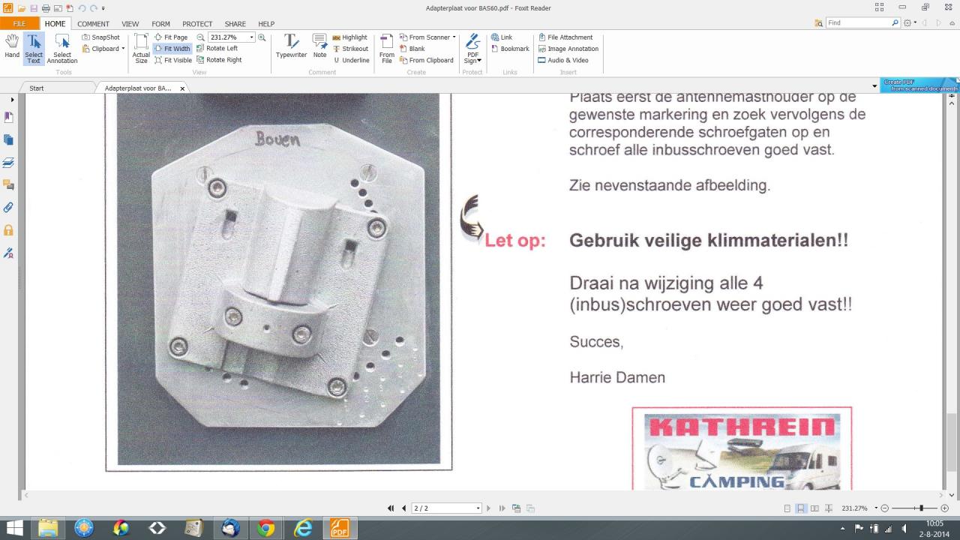Open Google Chrome from the taskbar
This screenshot has width=960, height=540.
point(265,528)
